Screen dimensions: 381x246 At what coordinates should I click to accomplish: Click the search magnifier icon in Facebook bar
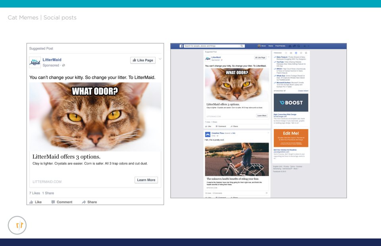click(242, 46)
